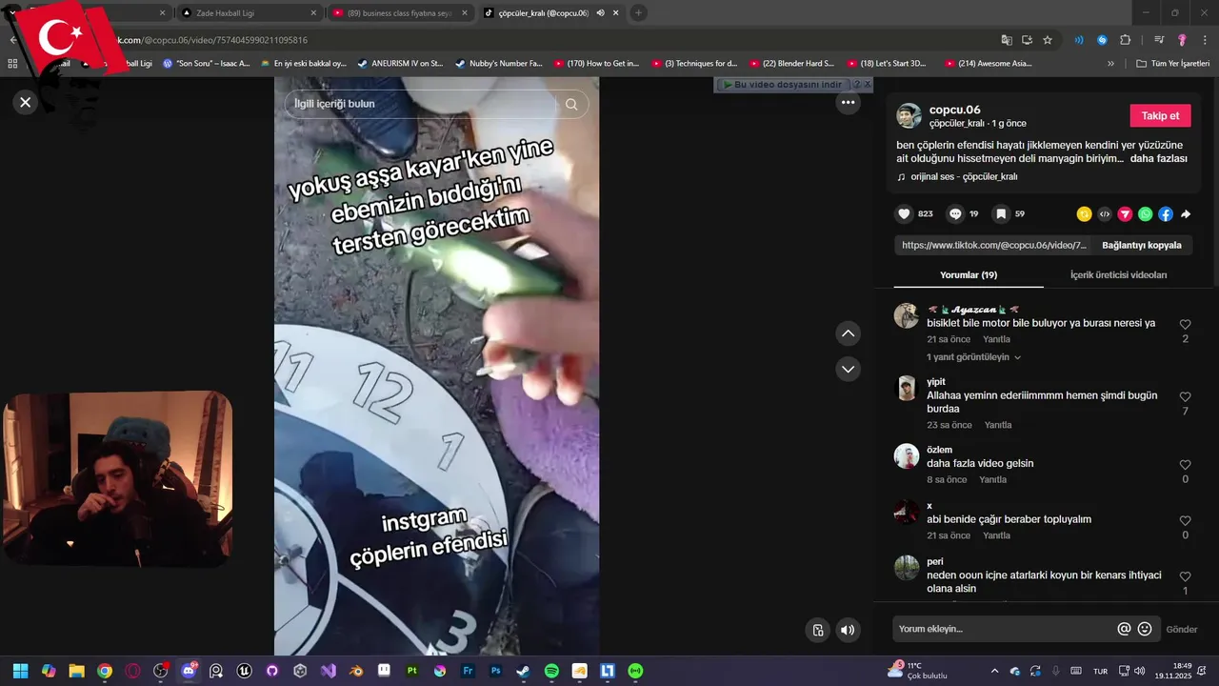Repost the video with the yellow icon
The height and width of the screenshot is (686, 1219).
(1084, 214)
